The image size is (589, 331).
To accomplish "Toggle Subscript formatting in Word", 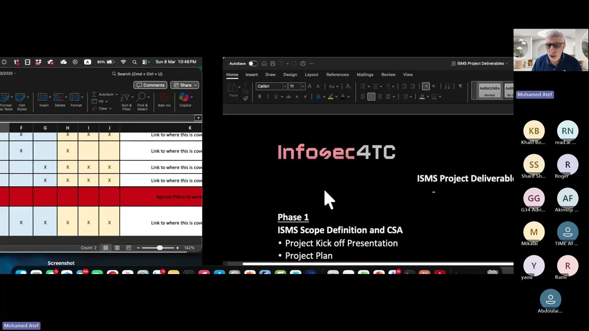I will point(297,97).
